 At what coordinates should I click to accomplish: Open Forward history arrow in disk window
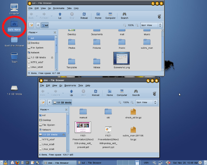point(63,93)
